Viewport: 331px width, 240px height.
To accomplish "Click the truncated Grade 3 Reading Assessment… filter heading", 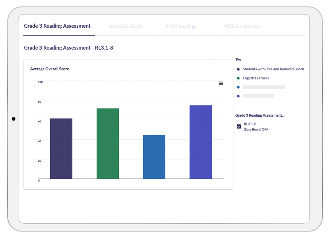I will 260,115.
